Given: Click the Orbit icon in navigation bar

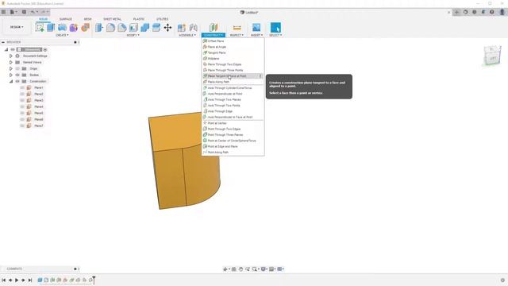Looking at the screenshot, I should 225,269.
